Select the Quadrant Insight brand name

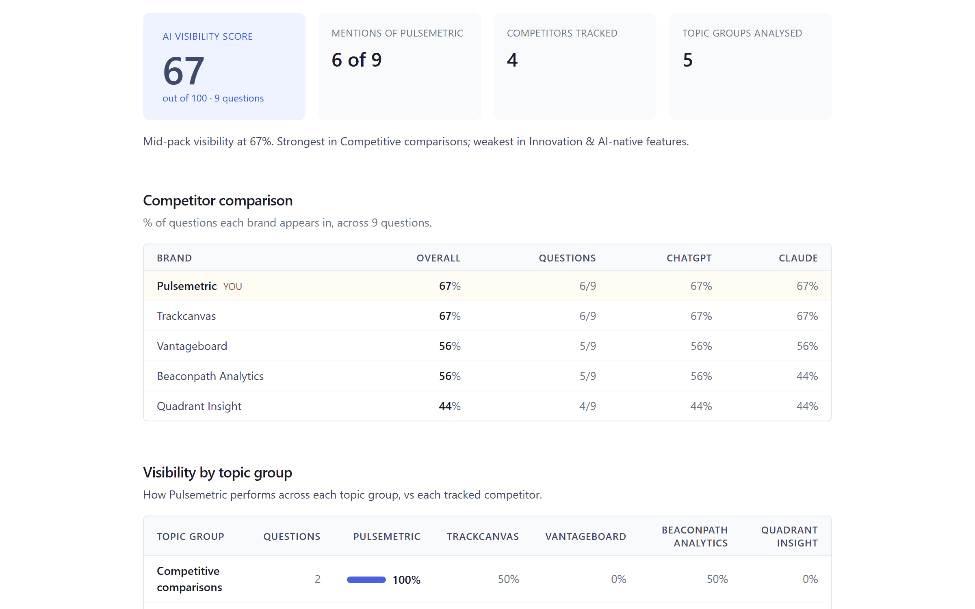coord(199,406)
